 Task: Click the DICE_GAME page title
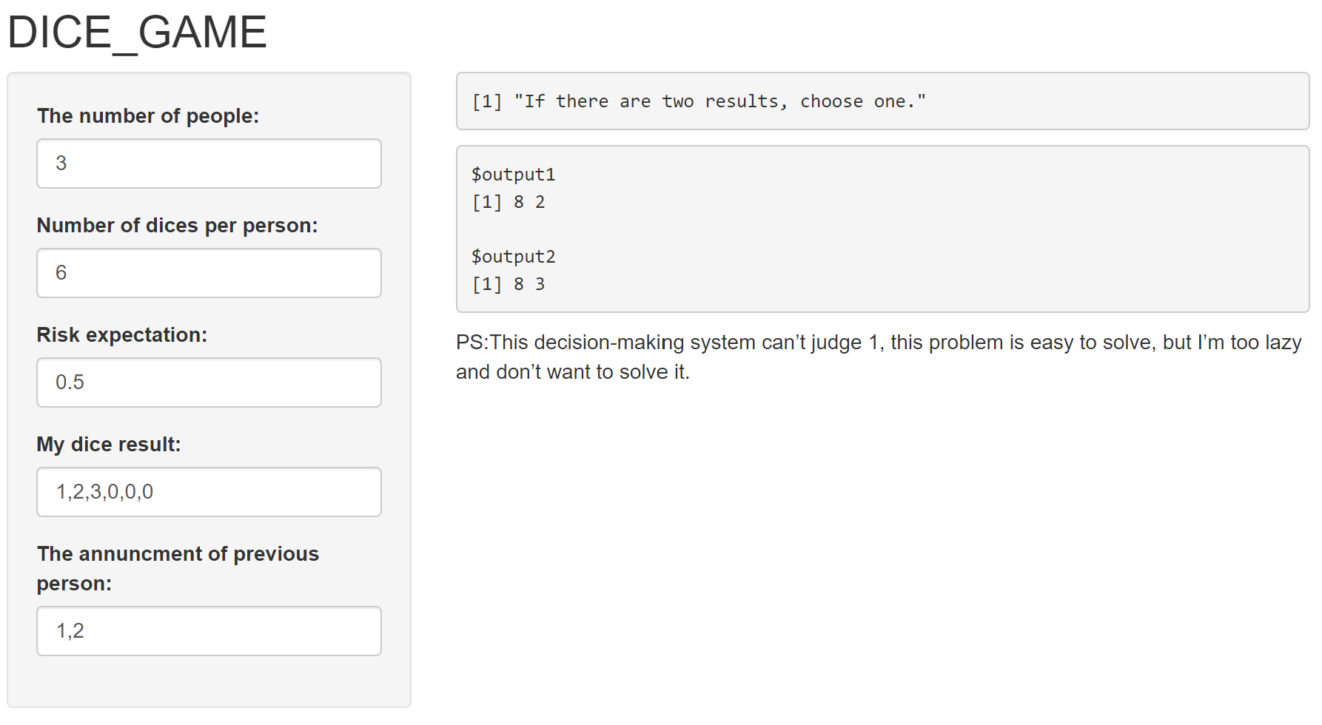pos(137,33)
